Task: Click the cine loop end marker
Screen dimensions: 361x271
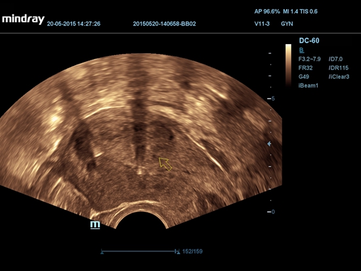Action: [178, 252]
